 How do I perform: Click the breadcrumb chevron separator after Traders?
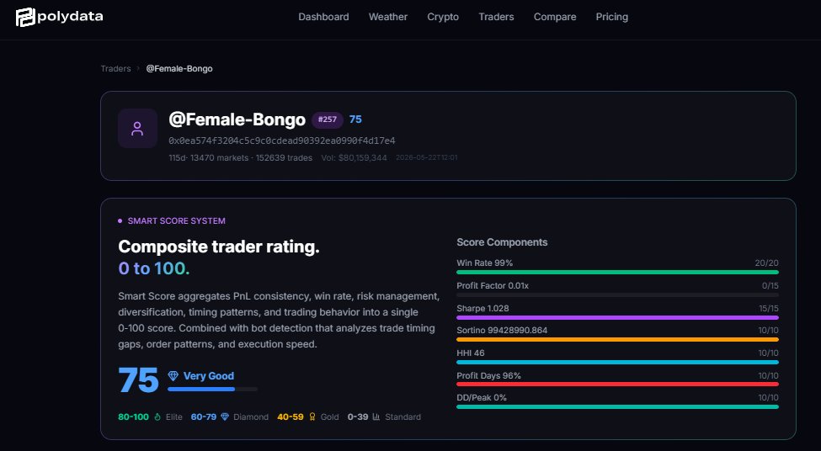(139, 68)
